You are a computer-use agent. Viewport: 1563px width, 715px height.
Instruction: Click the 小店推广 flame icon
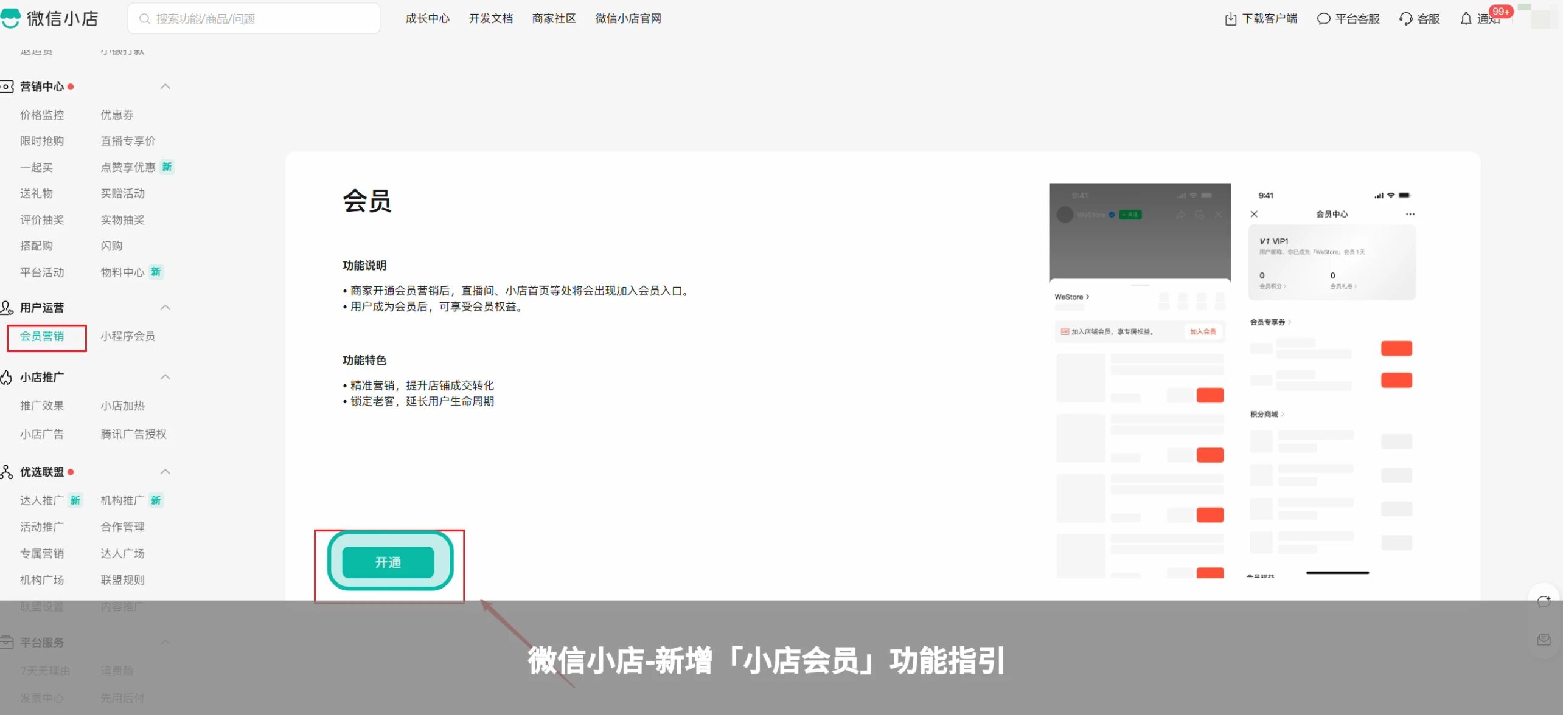tap(7, 377)
